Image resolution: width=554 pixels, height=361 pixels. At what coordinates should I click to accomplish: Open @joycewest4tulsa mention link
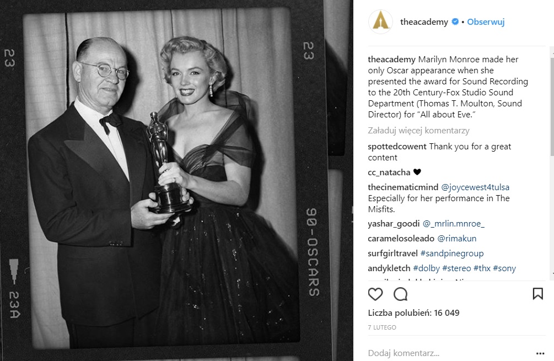pyautogui.click(x=475, y=187)
